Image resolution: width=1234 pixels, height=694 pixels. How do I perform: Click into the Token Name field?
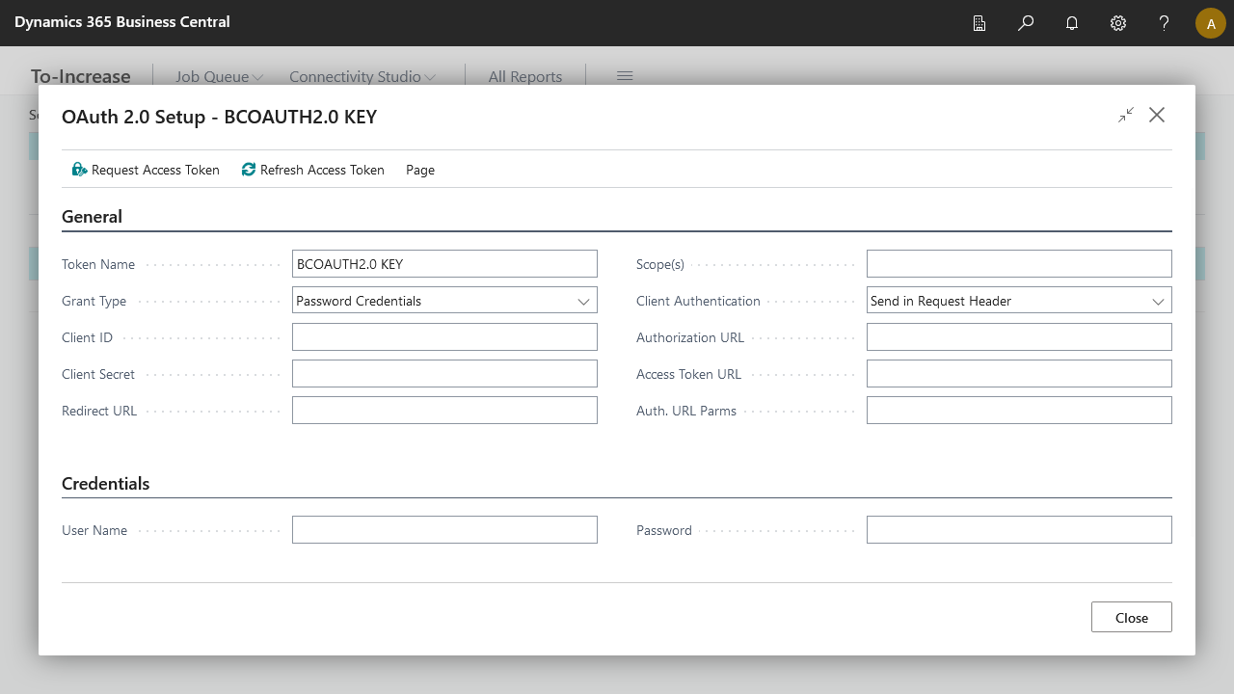[444, 264]
